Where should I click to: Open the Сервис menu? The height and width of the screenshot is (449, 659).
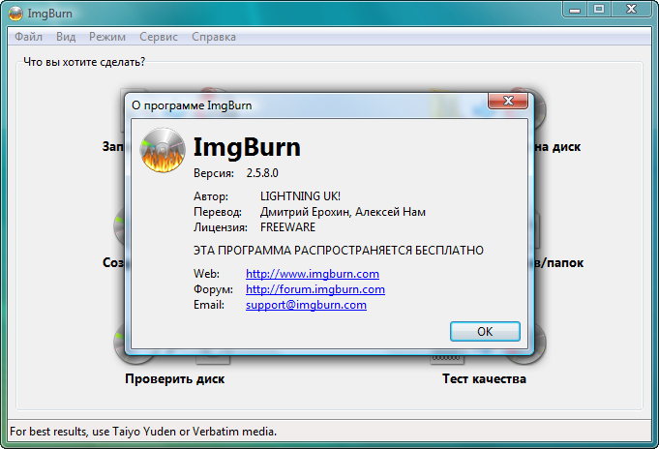[159, 37]
